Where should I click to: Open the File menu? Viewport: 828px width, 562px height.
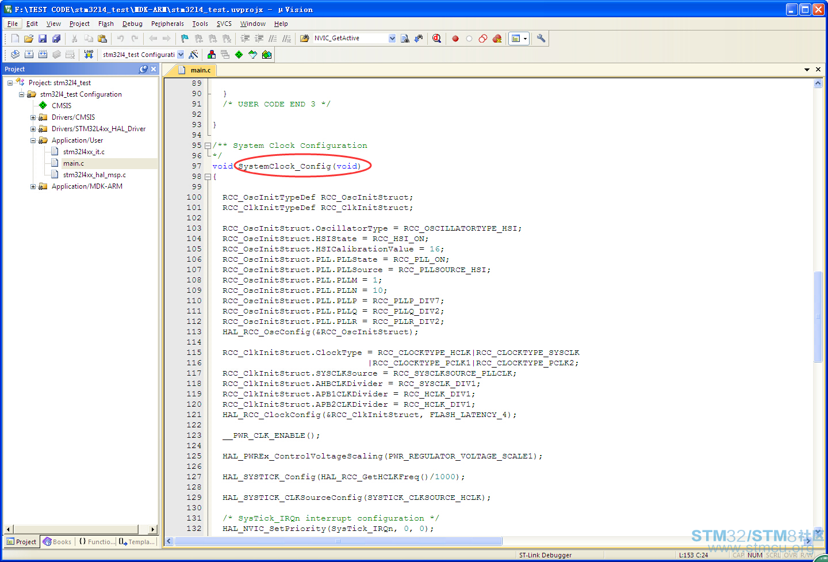(12, 24)
